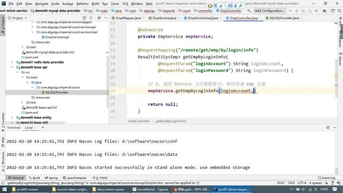Click CRLF line separator in status bar
This screenshot has height=193, width=343.
[x=291, y=183]
